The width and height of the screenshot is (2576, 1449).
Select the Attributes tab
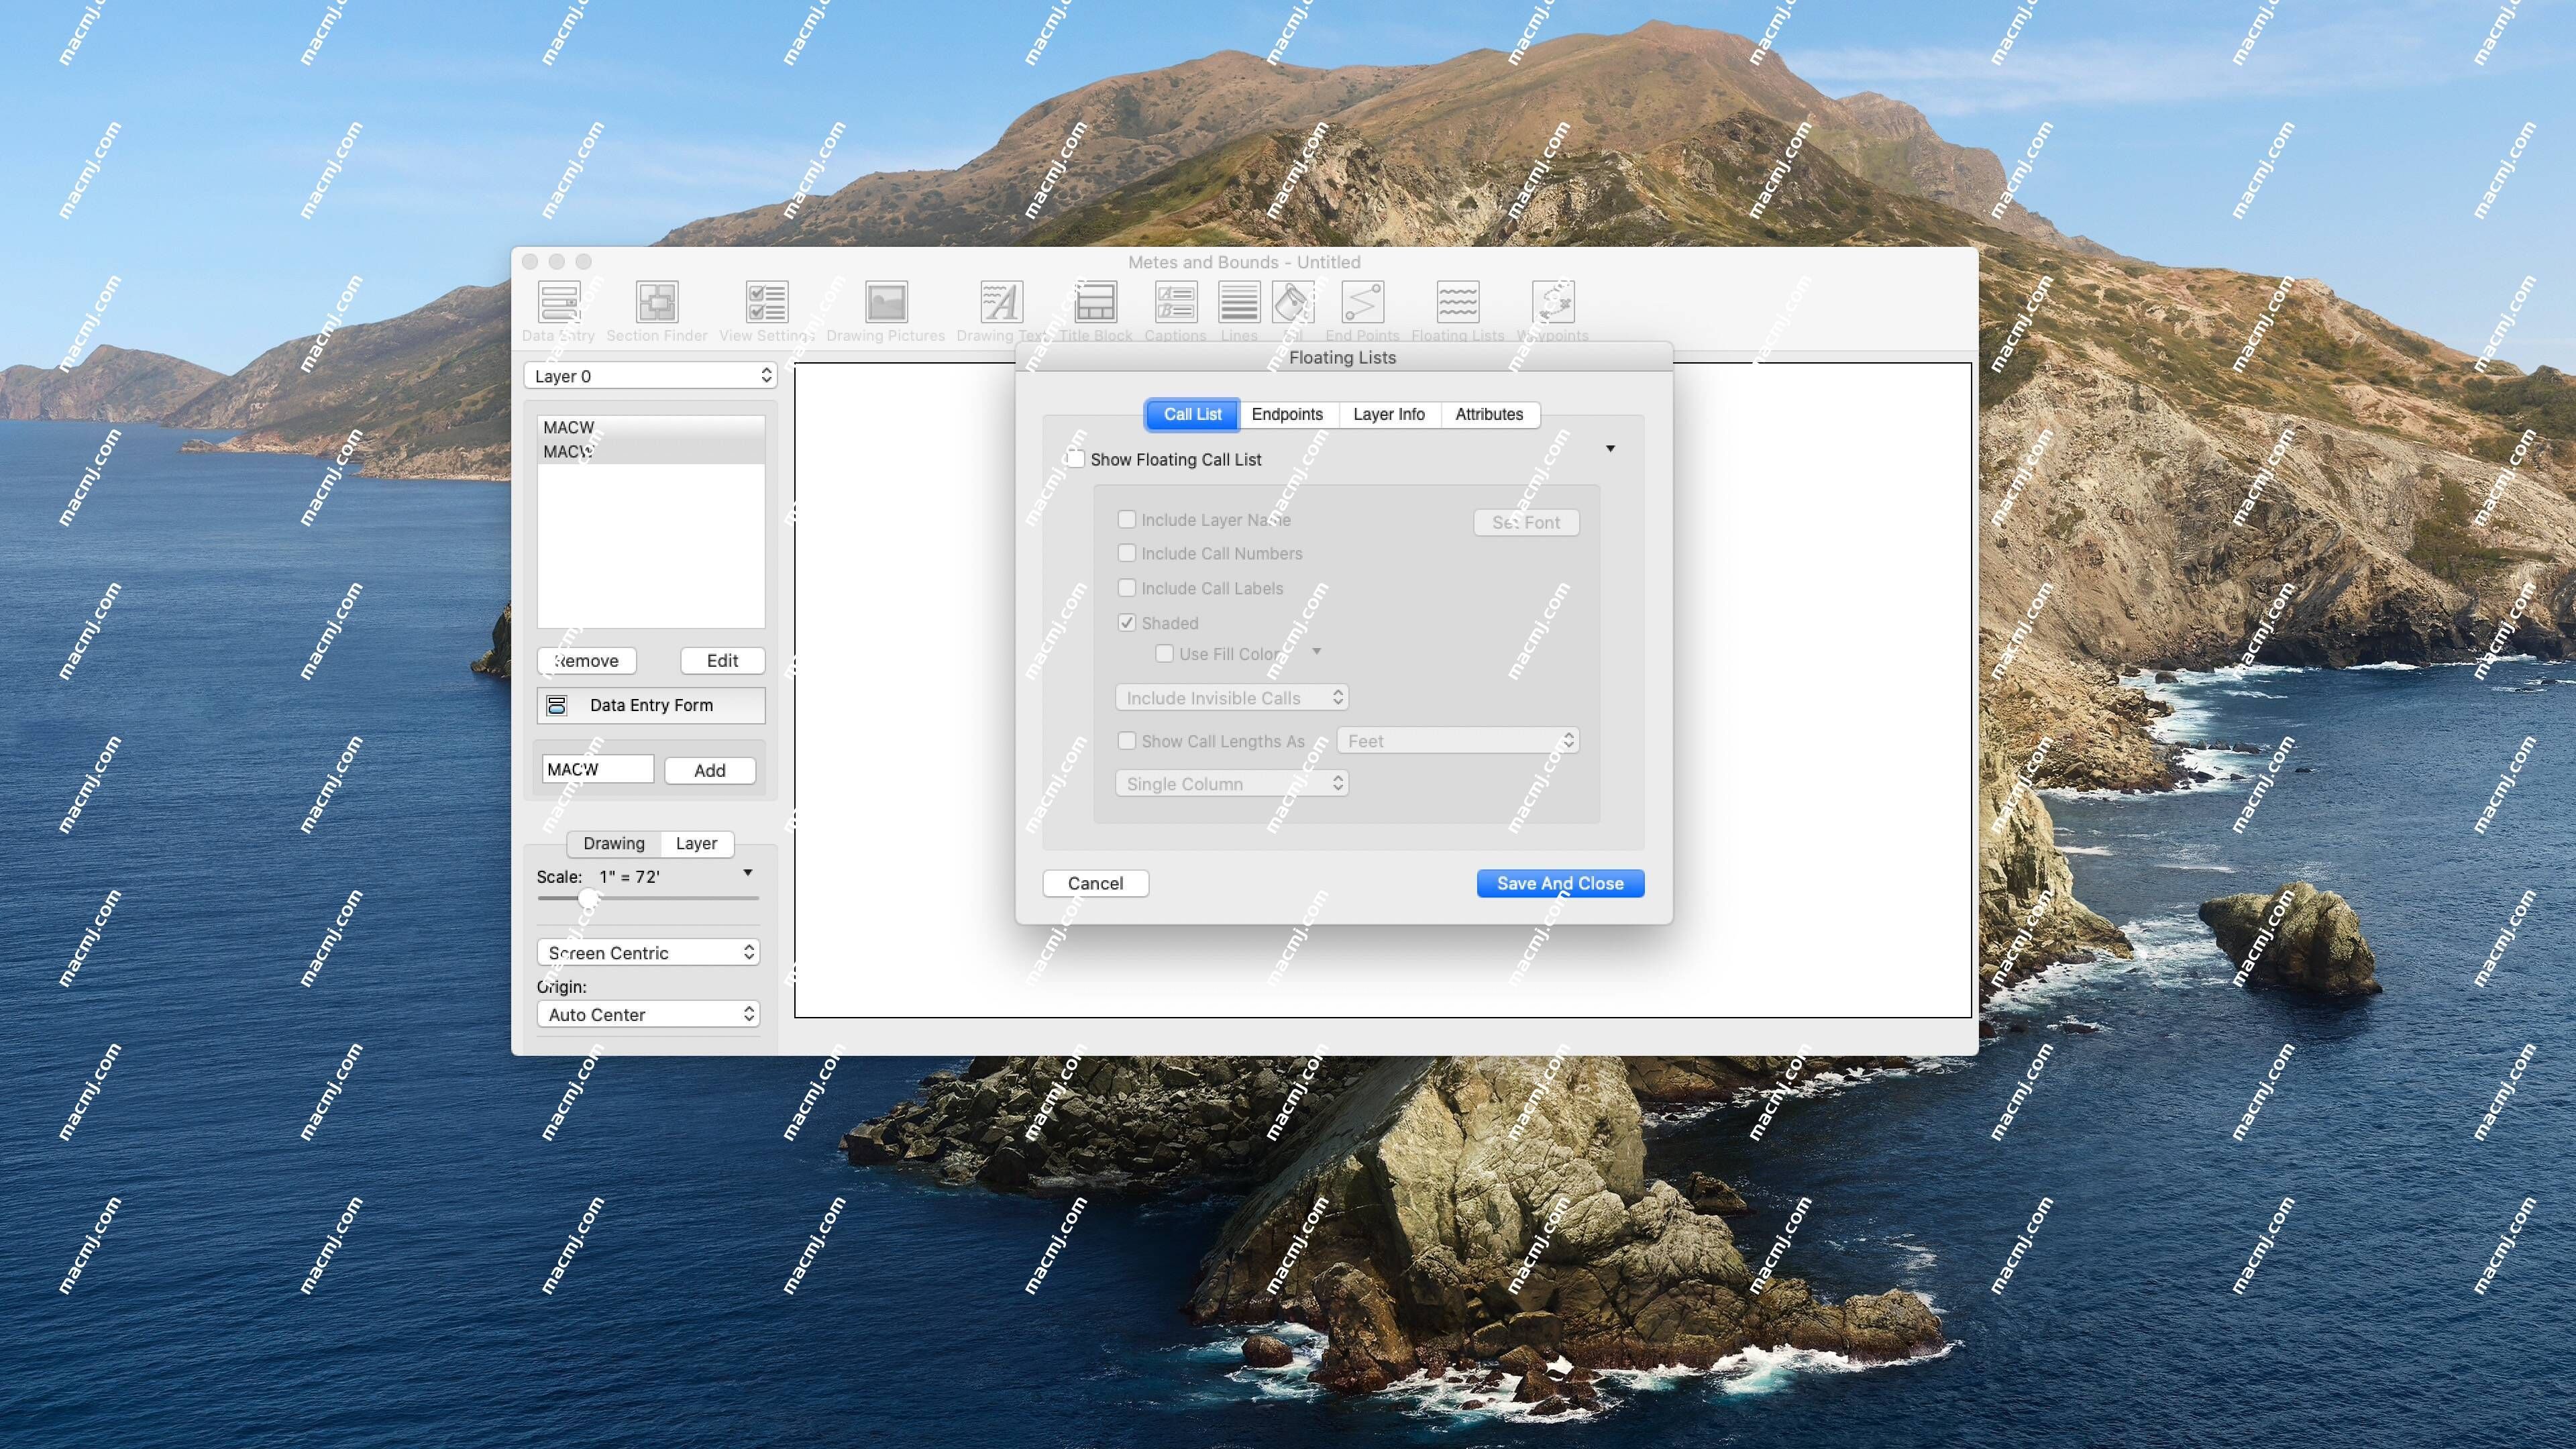[1488, 414]
